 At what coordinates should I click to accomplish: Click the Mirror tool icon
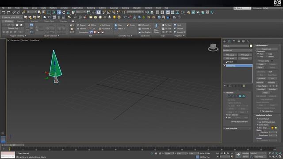(x=147, y=12)
